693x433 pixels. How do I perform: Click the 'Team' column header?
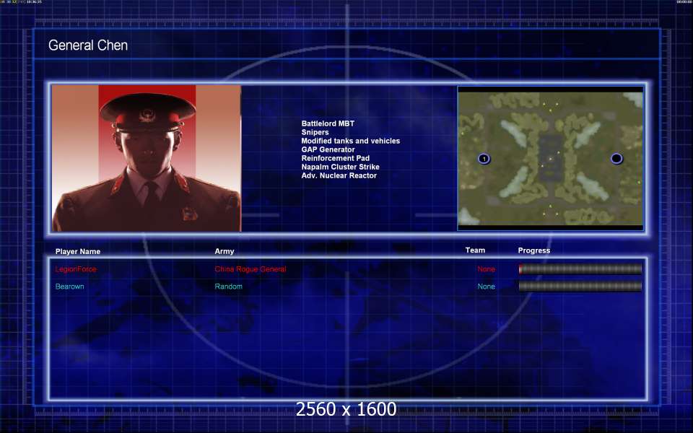pos(475,250)
